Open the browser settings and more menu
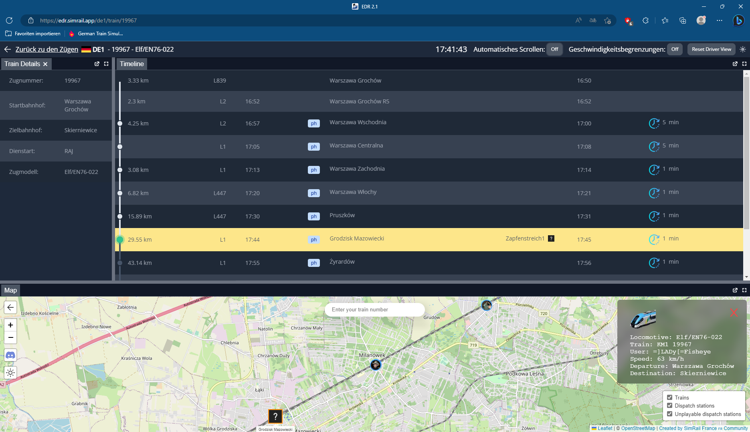This screenshot has height=432, width=750. 720,20
